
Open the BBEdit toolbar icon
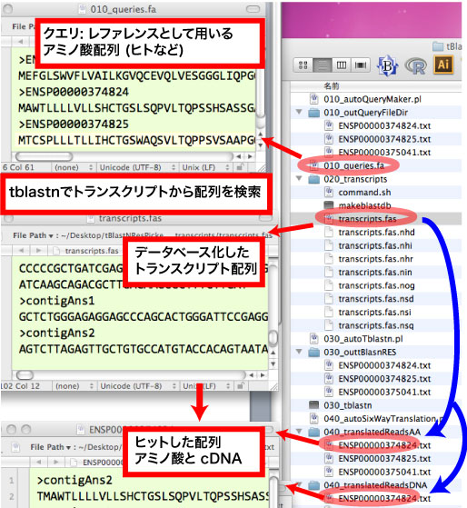(388, 66)
